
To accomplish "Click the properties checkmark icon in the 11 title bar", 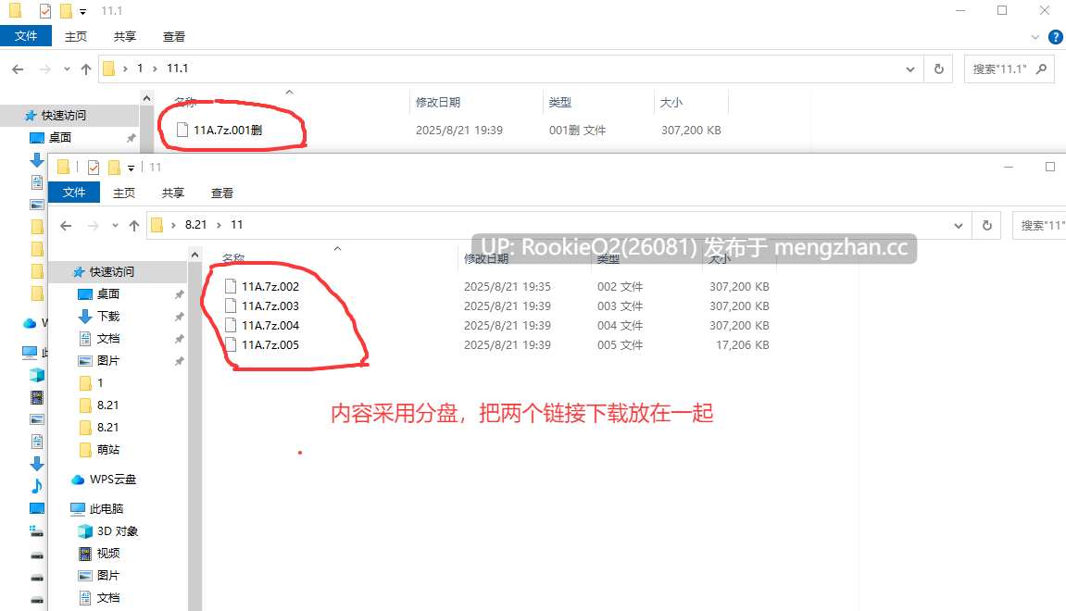I will tap(94, 168).
